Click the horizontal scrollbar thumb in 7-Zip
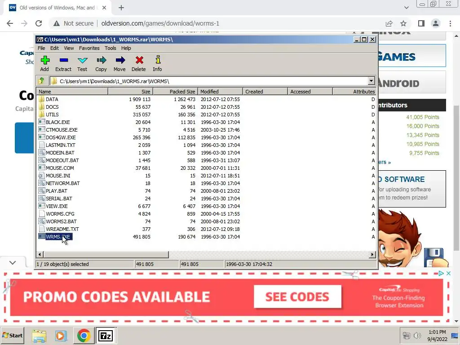The height and width of the screenshot is (345, 460). [x=106, y=254]
